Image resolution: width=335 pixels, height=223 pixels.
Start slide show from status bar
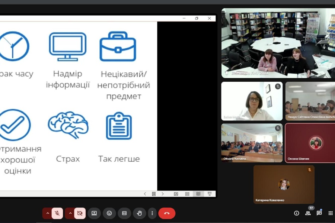coord(210,194)
